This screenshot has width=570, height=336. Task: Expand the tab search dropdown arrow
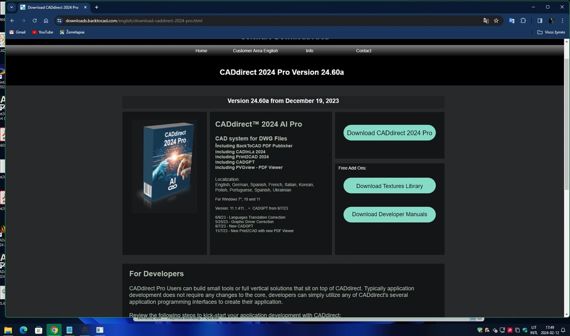(11, 7)
